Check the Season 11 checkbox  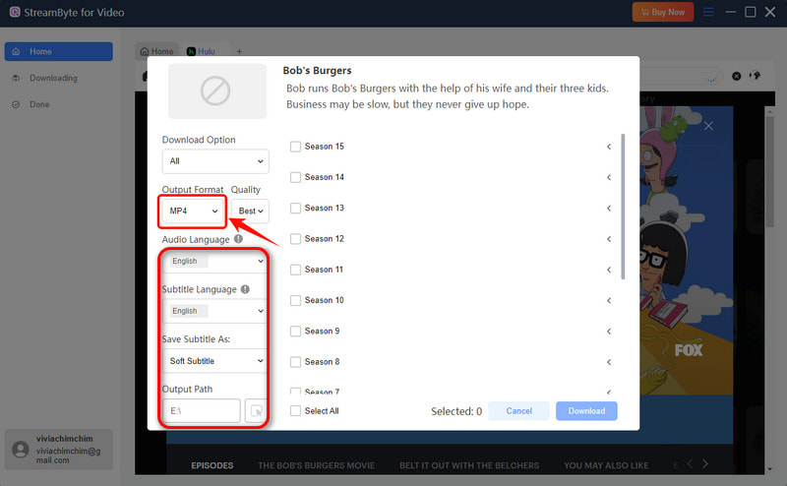click(x=296, y=270)
